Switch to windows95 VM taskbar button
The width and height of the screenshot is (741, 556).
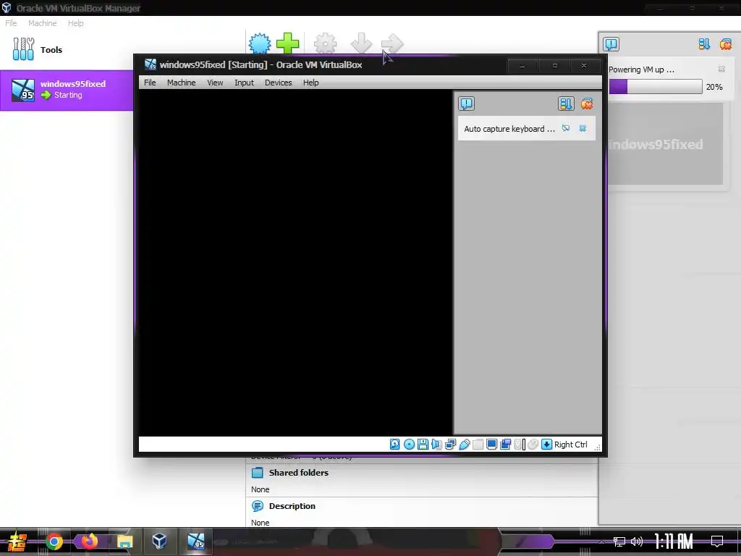pos(195,542)
